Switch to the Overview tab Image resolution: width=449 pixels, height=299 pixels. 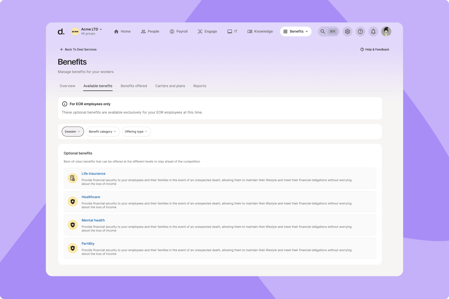click(67, 86)
